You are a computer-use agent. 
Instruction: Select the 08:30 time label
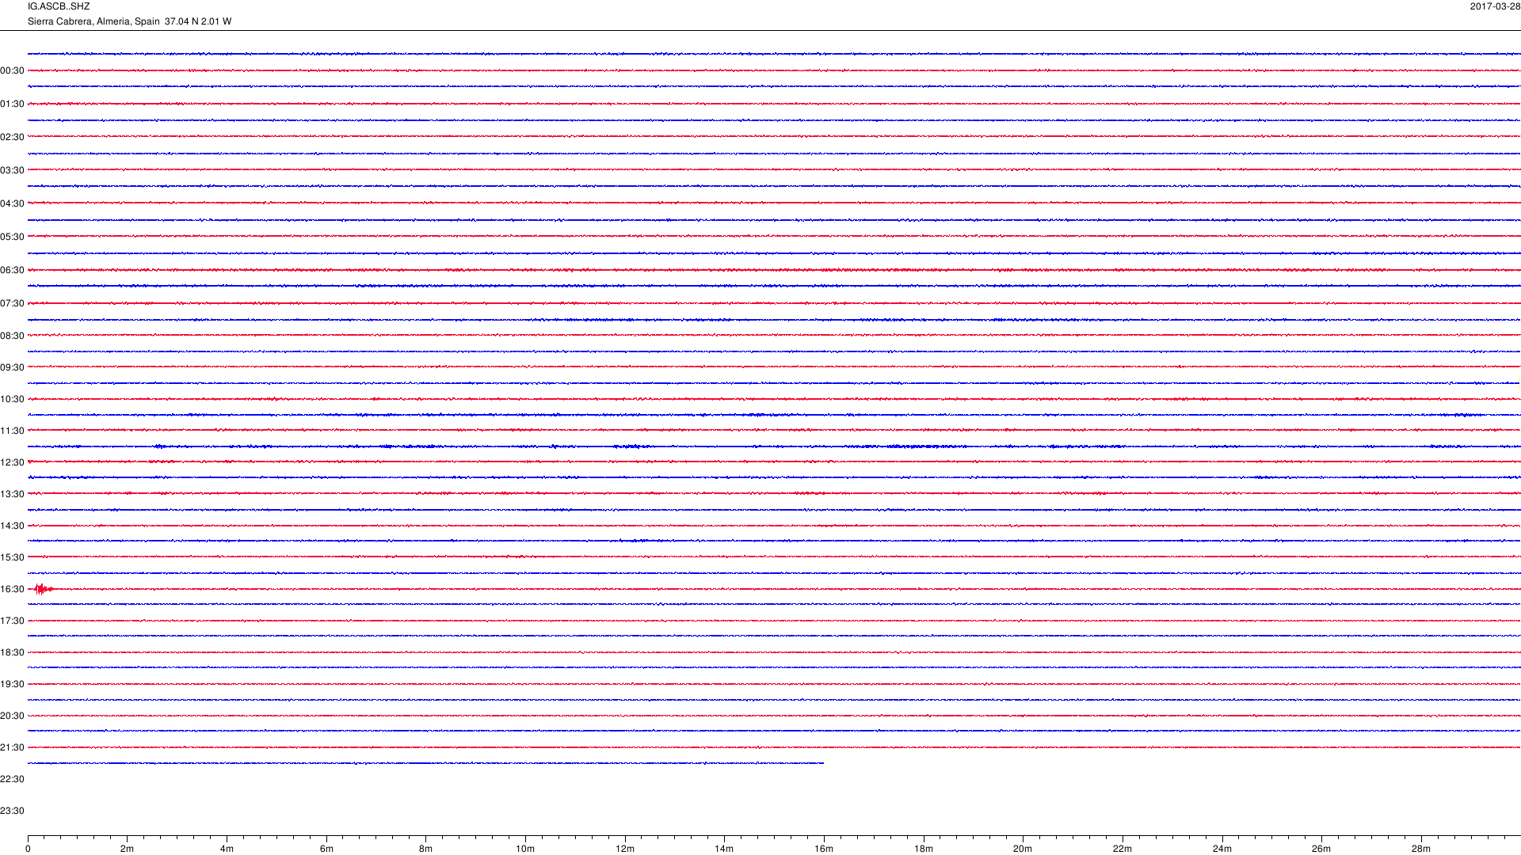click(13, 336)
